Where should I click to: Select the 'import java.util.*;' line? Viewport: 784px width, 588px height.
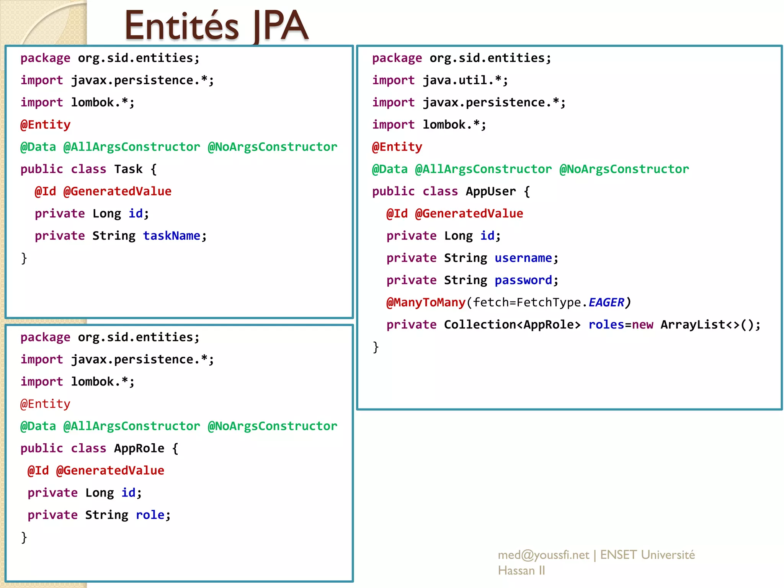coord(440,80)
